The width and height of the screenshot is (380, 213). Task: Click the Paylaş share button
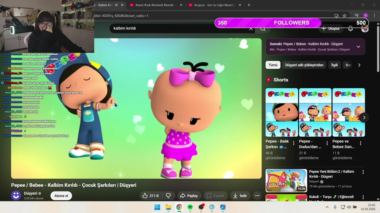189,196
